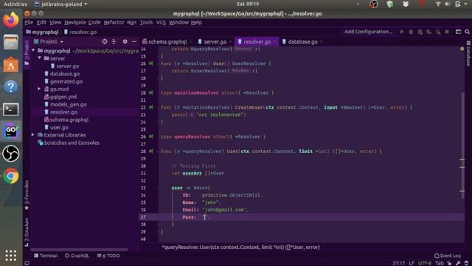Screen dimensions: 472x266
Task: Toggle the Structure side panel
Action: 27,232
